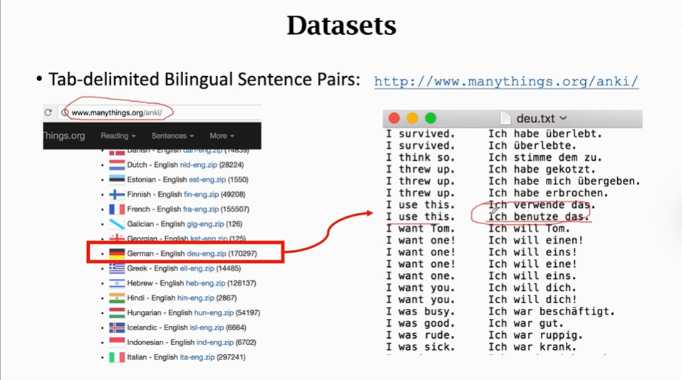Download ind-eng.zip Indonesian file
This screenshot has height=380, width=682.
(215, 342)
